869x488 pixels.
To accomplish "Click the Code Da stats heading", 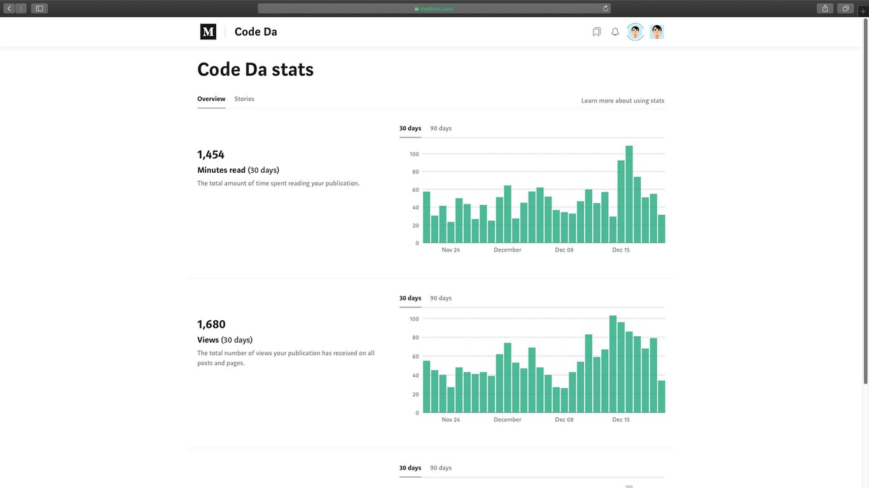I will click(x=255, y=69).
